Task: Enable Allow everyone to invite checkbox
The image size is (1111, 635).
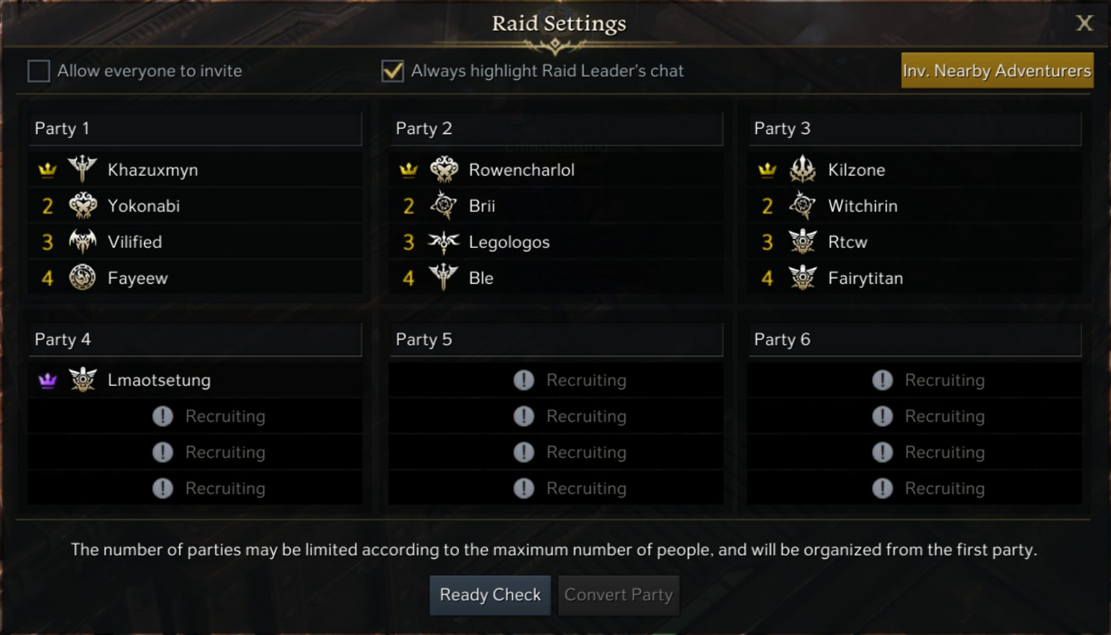Action: click(x=38, y=70)
